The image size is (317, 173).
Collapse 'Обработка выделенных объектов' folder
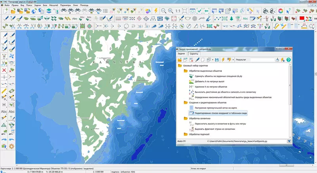point(185,71)
